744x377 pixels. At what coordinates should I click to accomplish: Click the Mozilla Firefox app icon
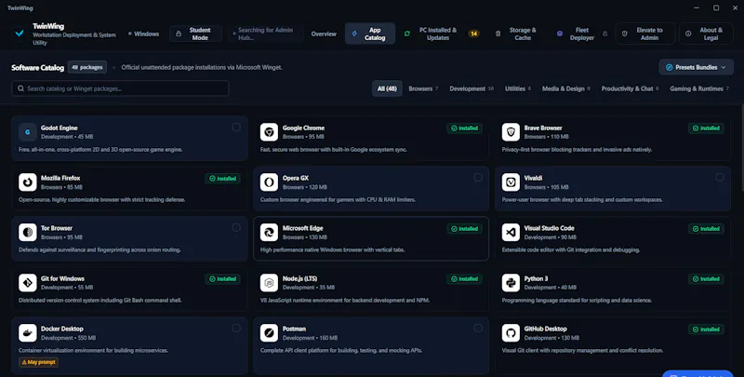coord(28,182)
